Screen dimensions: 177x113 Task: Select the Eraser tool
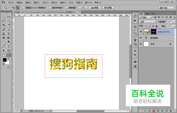point(4,38)
